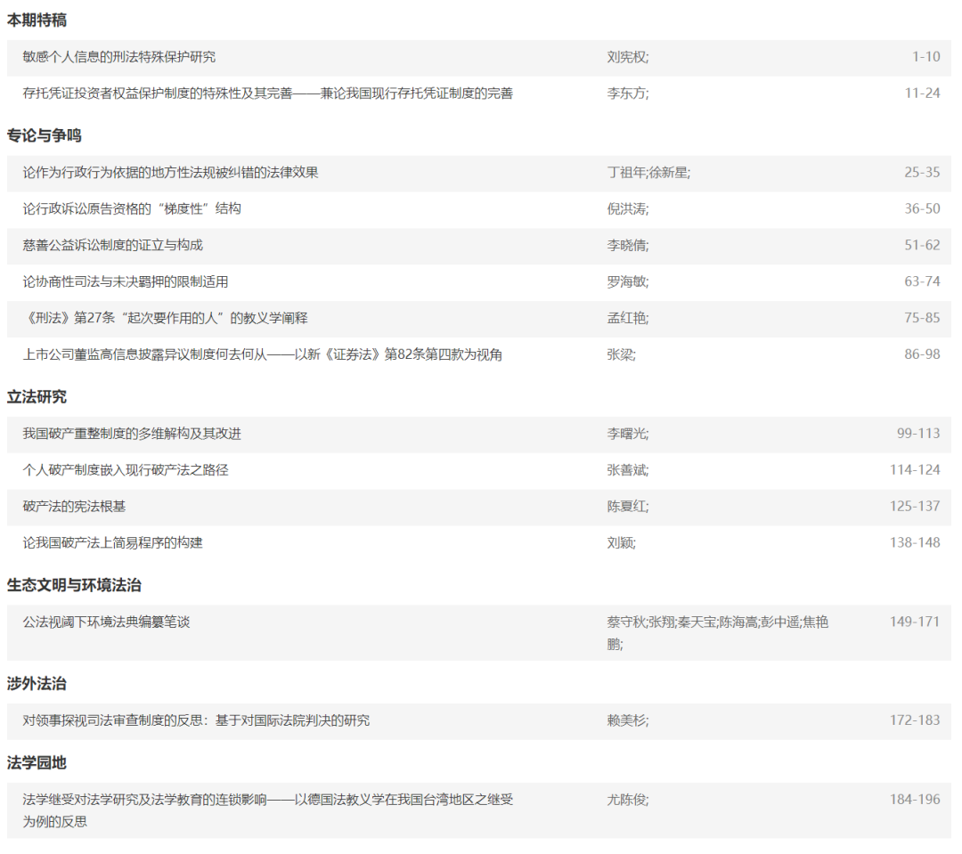Open article 破产法的宪法根基
This screenshot has height=854, width=962.
coord(74,506)
